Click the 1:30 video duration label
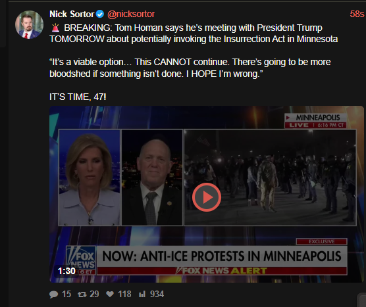366x307 pixels. pos(66,271)
